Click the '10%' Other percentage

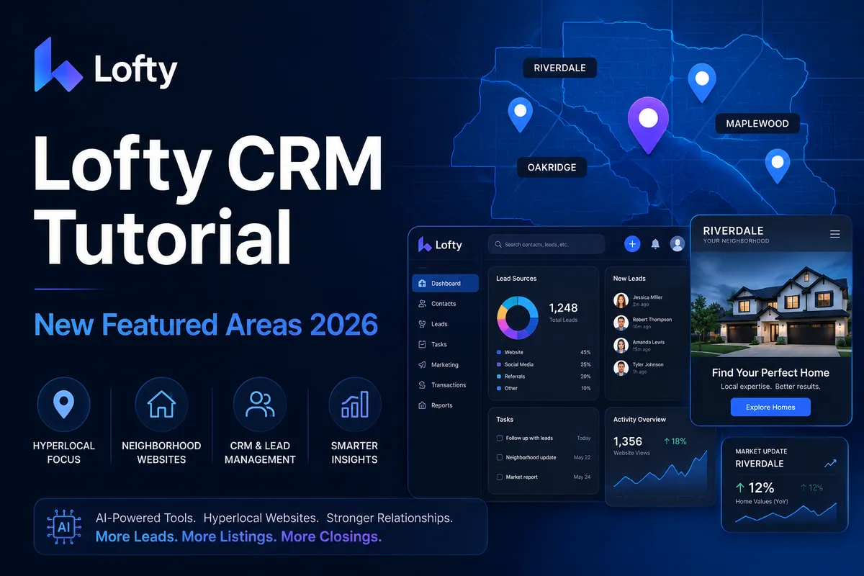[585, 388]
